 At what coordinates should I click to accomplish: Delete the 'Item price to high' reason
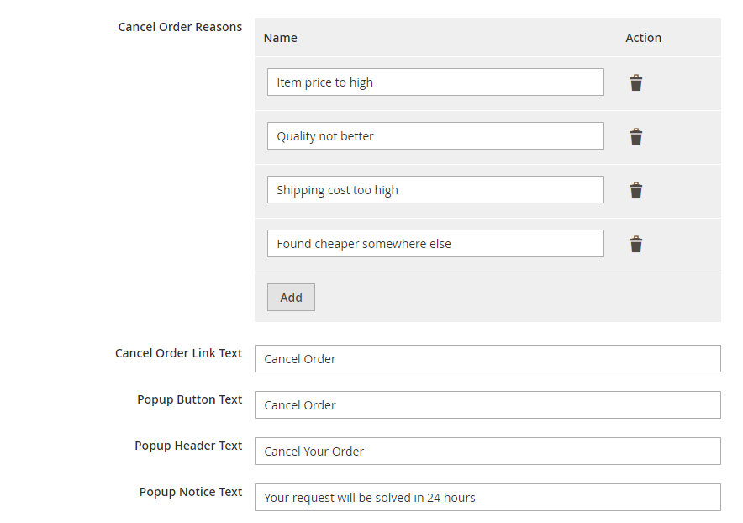coord(636,82)
